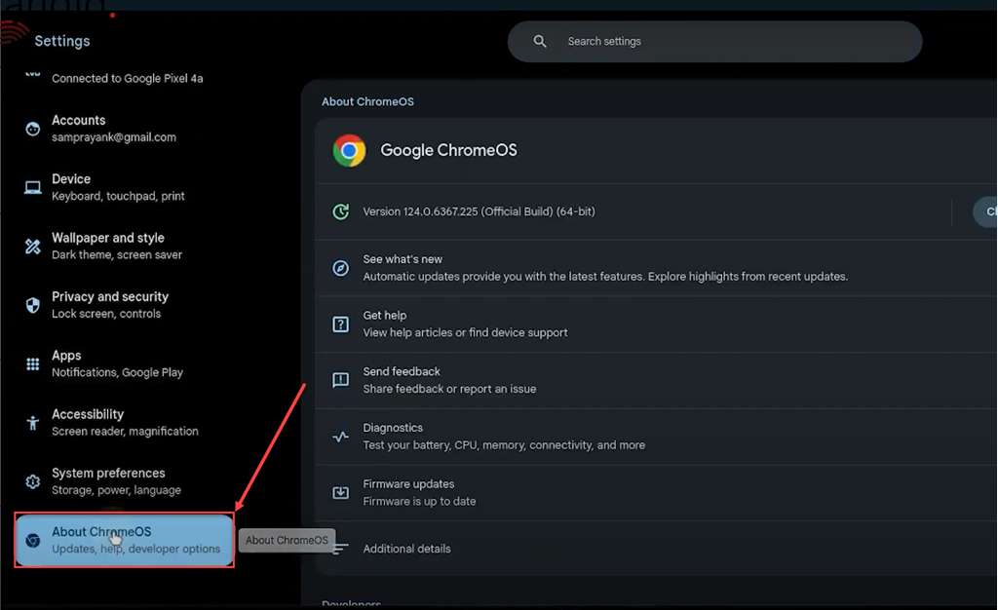Click the magnifier icon in search bar
998x610 pixels.
(540, 41)
